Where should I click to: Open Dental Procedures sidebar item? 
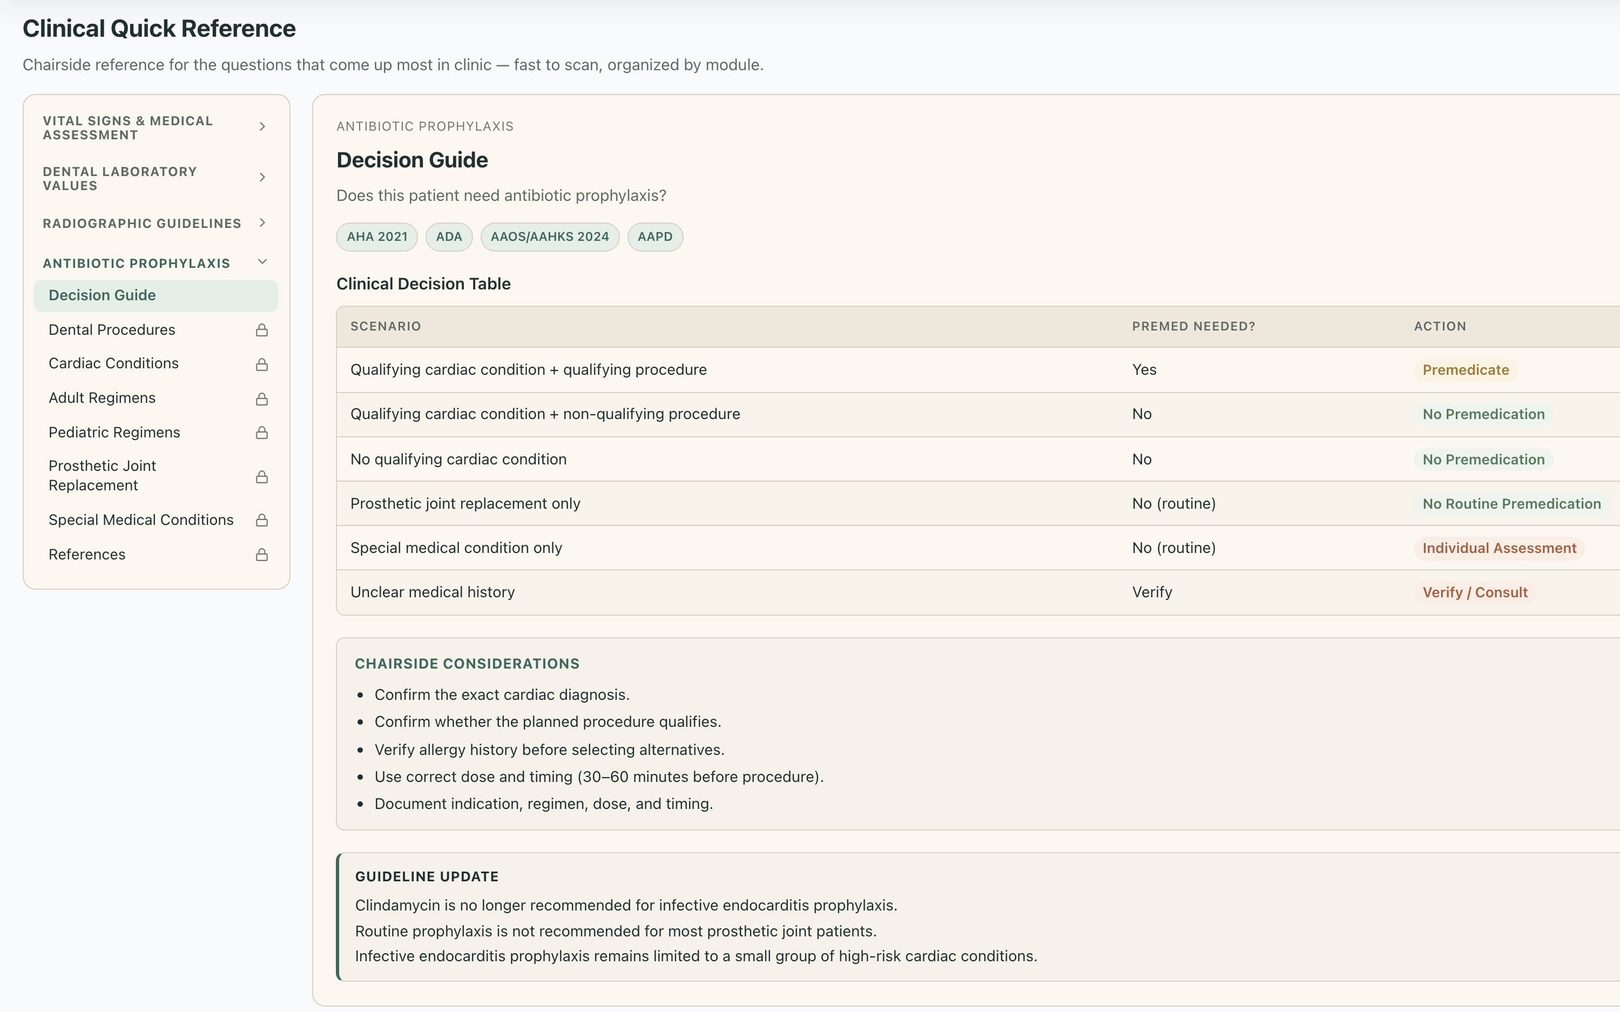[156, 330]
